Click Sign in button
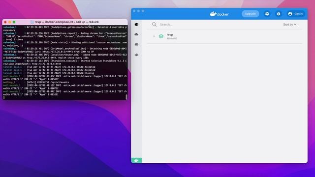 [296, 14]
